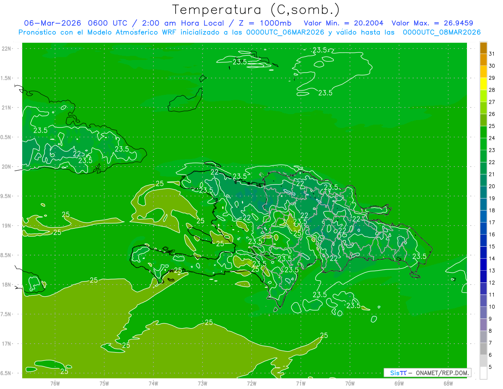
Task: Click the gray colorbar swatch between 6 and 7
Action: click(483, 349)
